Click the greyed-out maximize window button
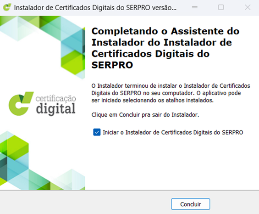 tap(221, 7)
